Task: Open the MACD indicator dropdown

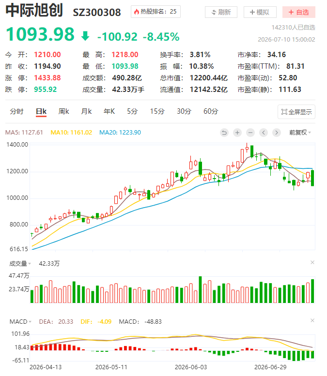Action: pyautogui.click(x=20, y=322)
